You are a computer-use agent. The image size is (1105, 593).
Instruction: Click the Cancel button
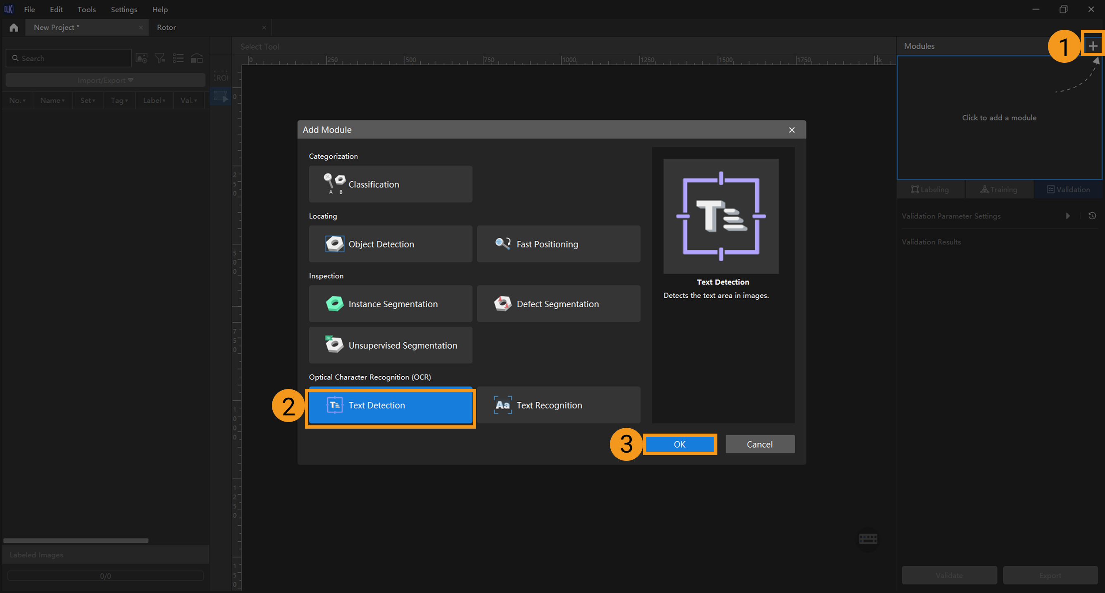click(759, 444)
